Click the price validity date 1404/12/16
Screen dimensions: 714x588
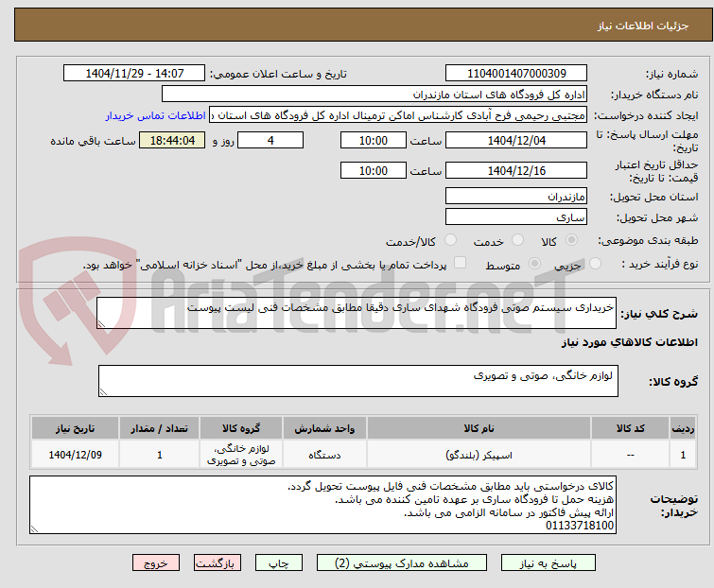(x=516, y=170)
